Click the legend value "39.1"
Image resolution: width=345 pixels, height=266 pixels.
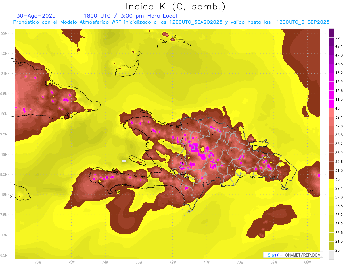click(339, 117)
